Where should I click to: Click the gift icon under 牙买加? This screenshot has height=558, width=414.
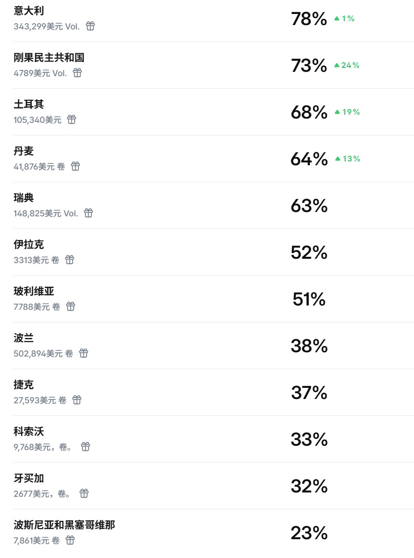click(x=84, y=493)
